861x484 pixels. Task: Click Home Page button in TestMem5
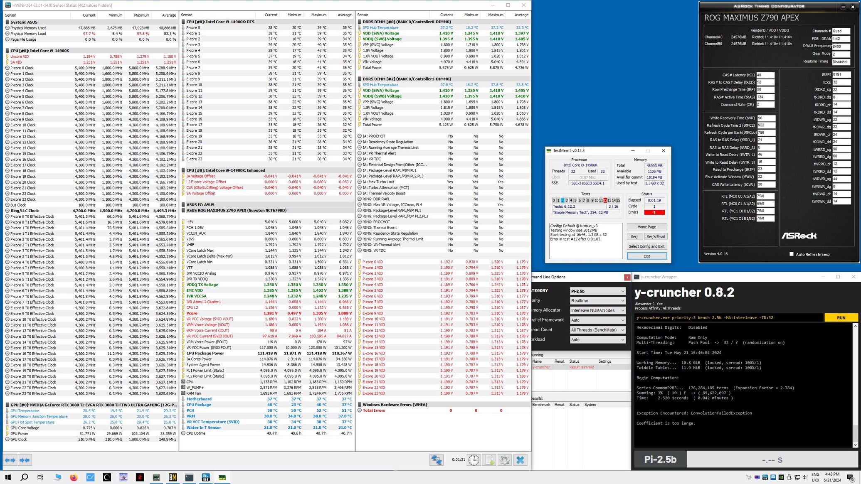pyautogui.click(x=646, y=227)
